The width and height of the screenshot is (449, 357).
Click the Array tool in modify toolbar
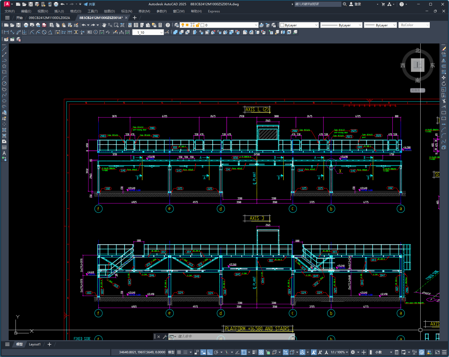444,72
